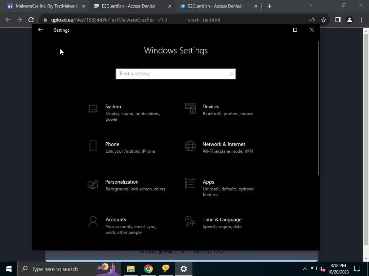
Task: Go back in Chrome browser
Action: point(8,20)
